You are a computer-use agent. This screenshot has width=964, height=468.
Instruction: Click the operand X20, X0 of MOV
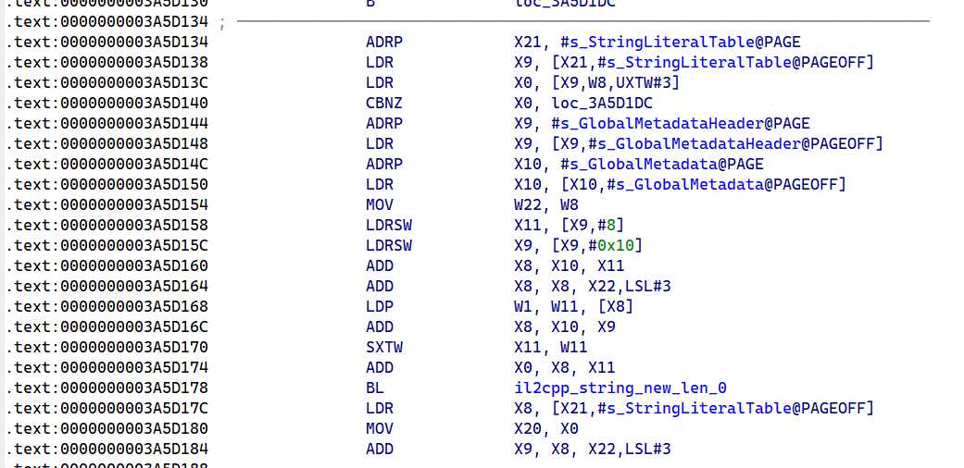(546, 429)
